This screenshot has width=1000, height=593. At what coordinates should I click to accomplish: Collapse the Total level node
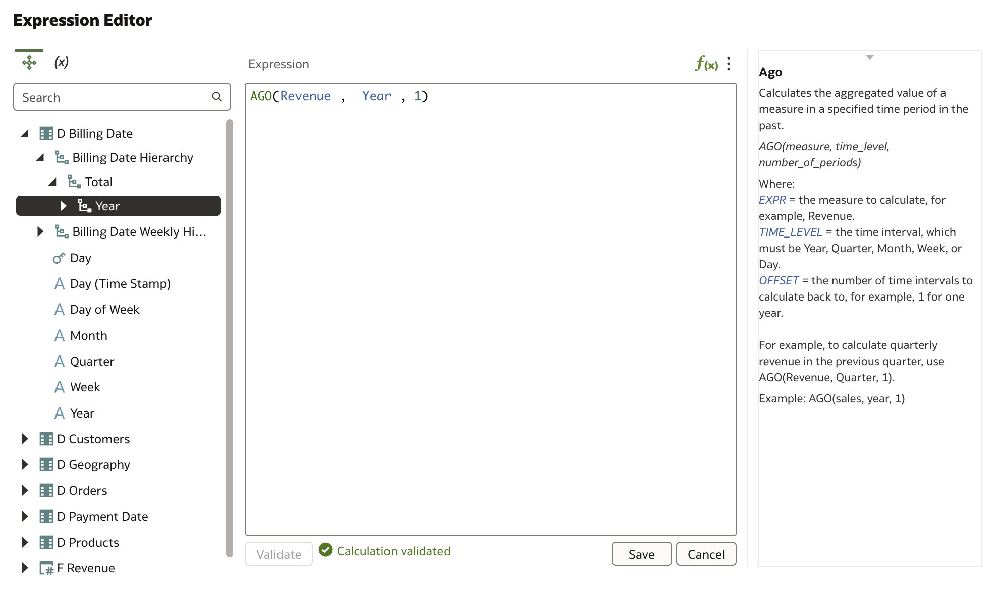pyautogui.click(x=52, y=182)
